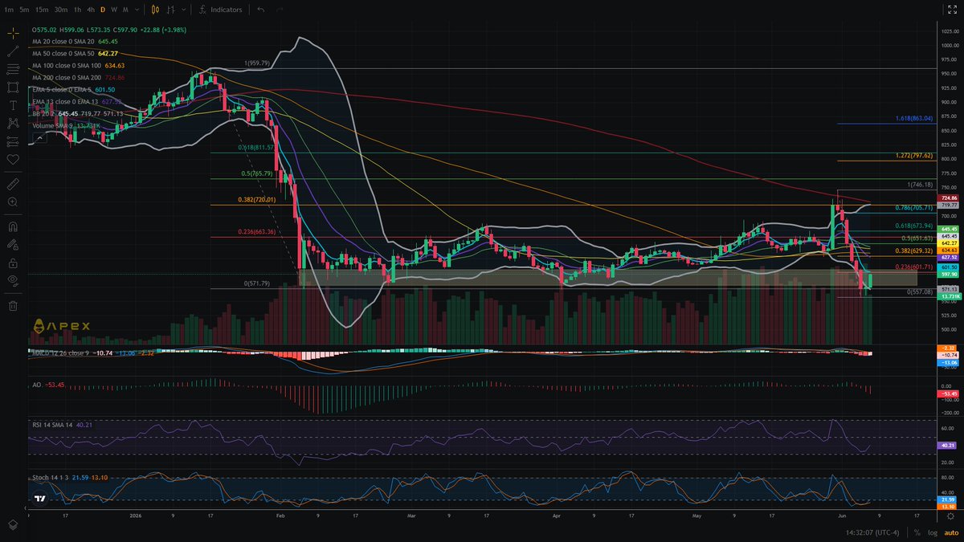The width and height of the screenshot is (964, 542).
Task: Select the rectangle shapes tool
Action: click(x=12, y=87)
